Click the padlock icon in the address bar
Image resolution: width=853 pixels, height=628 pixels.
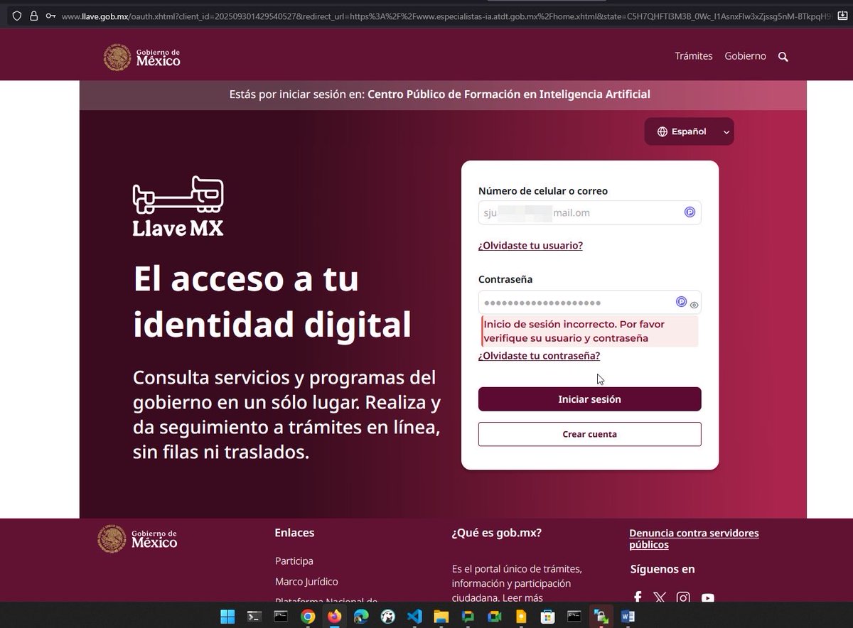coord(33,13)
